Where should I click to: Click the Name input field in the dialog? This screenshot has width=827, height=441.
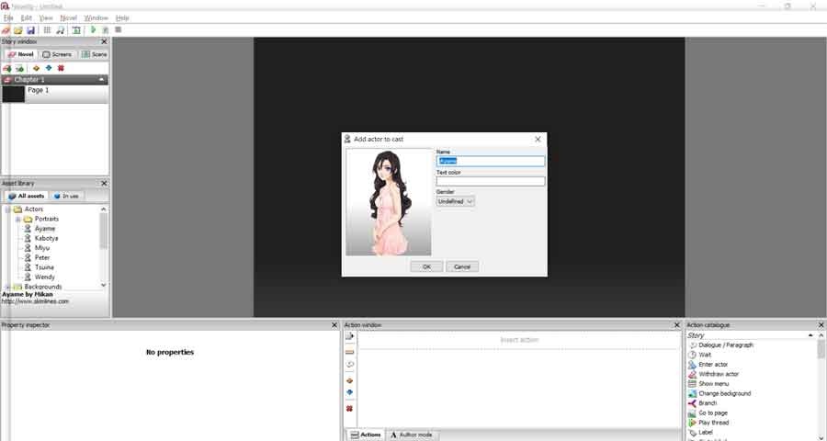point(491,161)
